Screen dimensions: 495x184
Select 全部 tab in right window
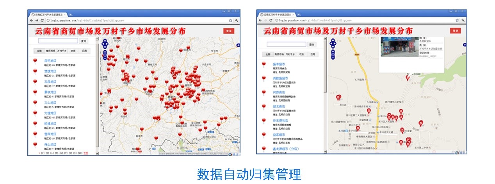267,54
